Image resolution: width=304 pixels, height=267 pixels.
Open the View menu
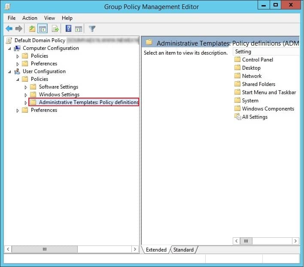tap(49, 18)
